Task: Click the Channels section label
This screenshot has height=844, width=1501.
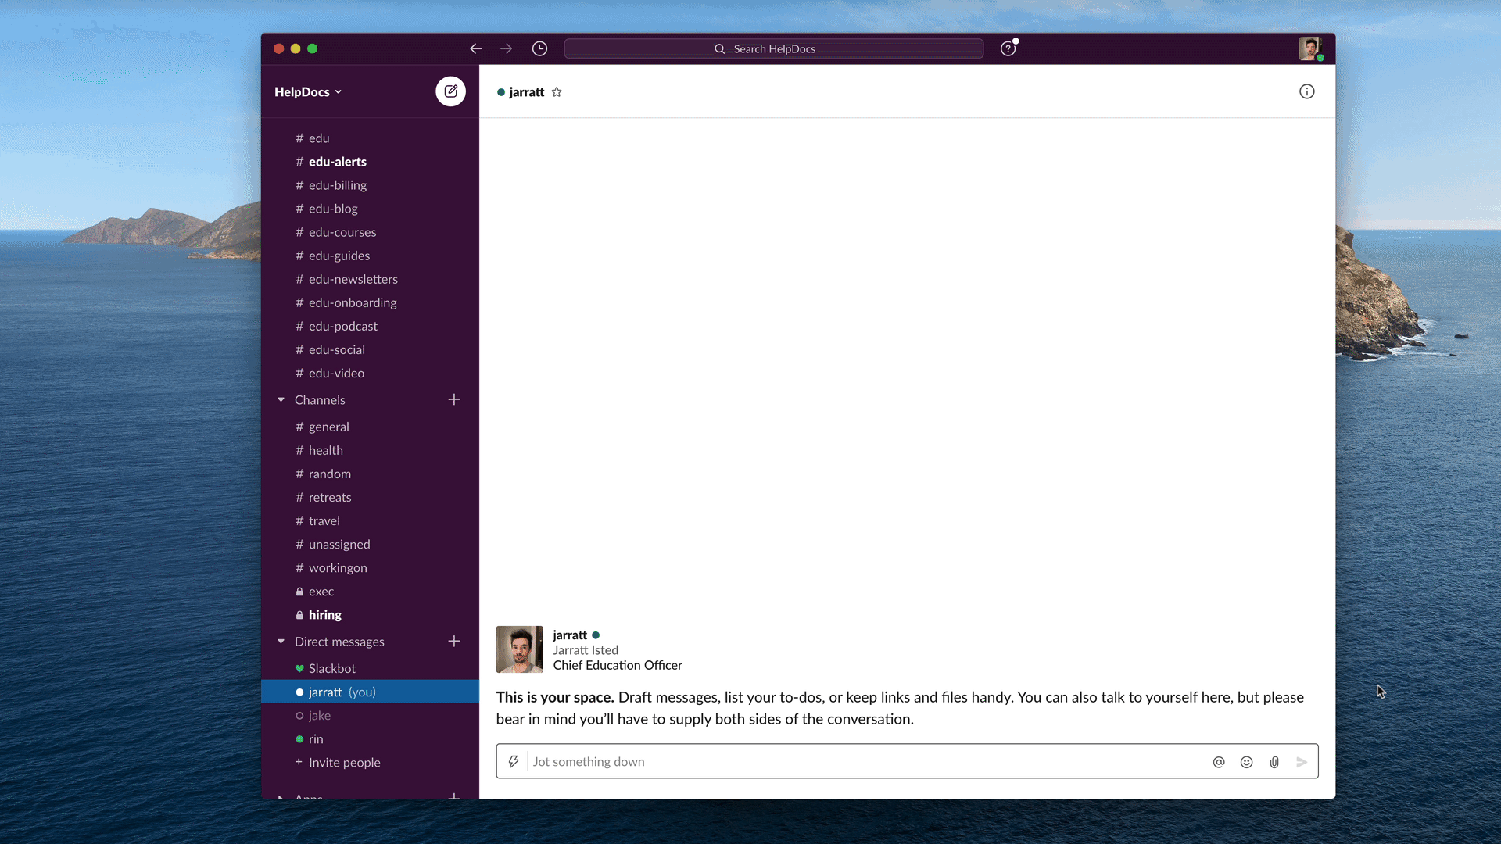Action: [320, 399]
